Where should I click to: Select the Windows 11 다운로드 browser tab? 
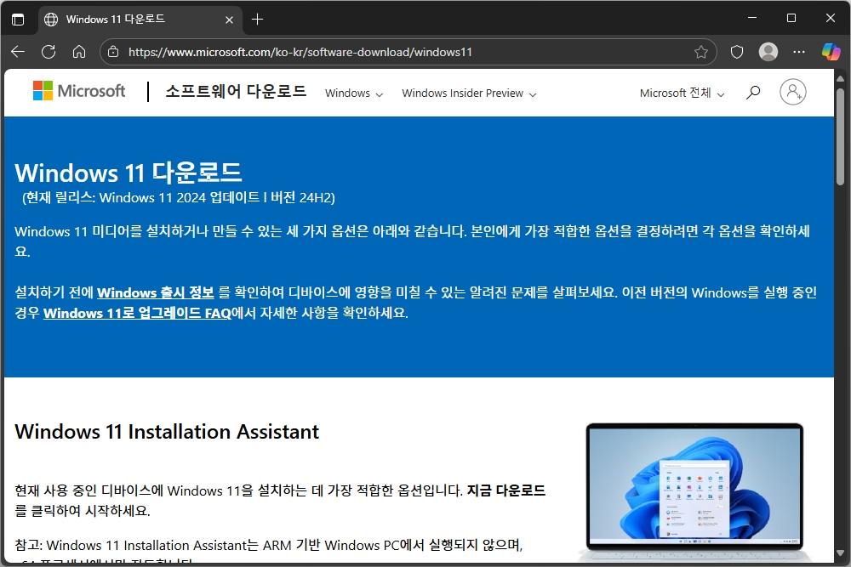click(x=140, y=20)
